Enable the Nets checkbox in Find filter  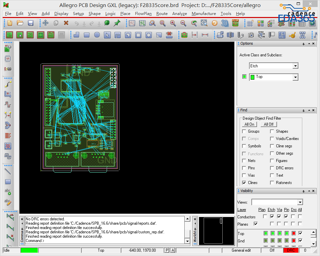(244, 161)
